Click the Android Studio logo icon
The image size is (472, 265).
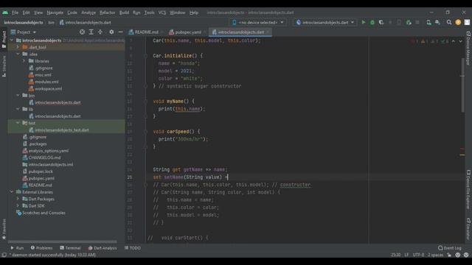tap(5, 13)
